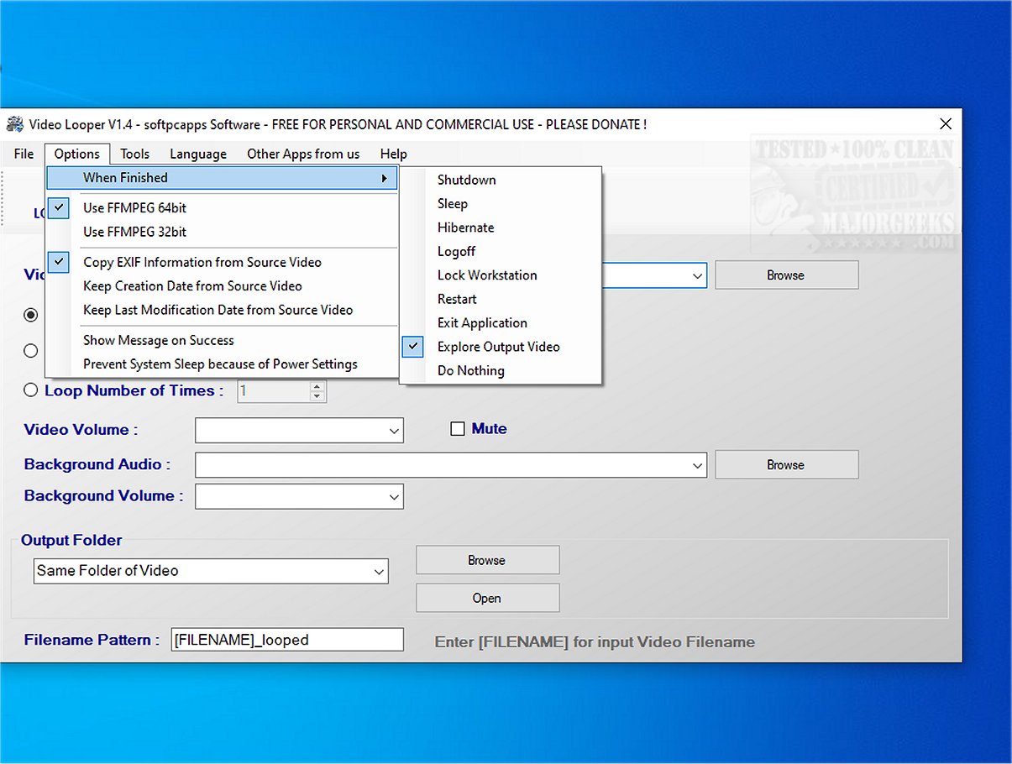Enable Keep Last Modification Date from Source Video
This screenshot has width=1012, height=764.
pos(222,310)
